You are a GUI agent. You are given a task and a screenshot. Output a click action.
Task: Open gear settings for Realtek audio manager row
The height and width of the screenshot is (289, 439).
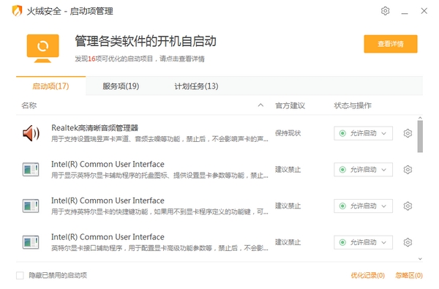tap(408, 133)
